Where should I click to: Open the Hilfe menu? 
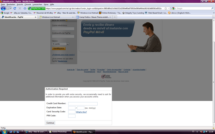pos(52,5)
